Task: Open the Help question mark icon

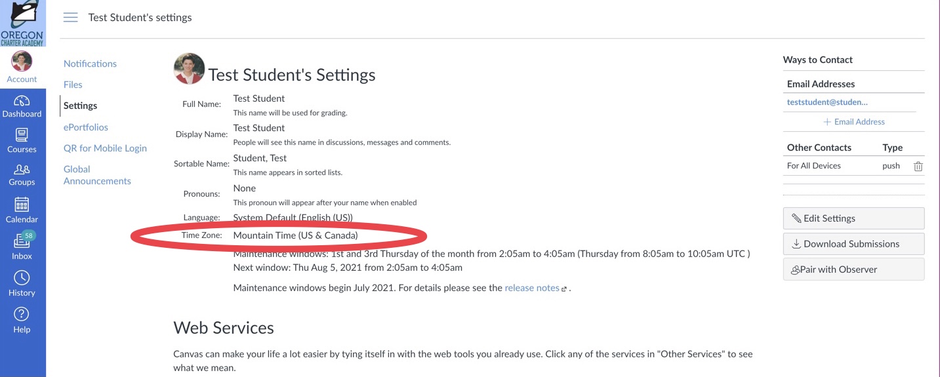Action: coord(22,320)
